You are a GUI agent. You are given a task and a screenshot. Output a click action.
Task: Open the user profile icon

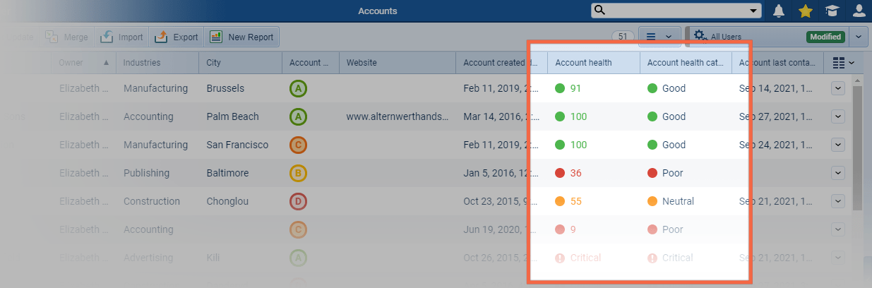coord(859,11)
